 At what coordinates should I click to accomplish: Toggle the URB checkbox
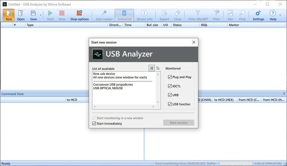[x=170, y=95]
